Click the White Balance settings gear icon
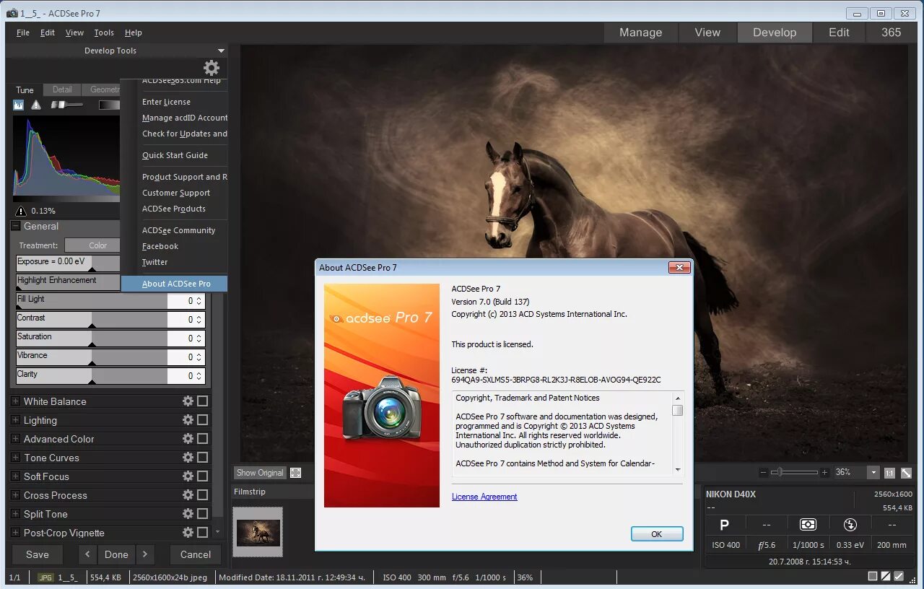 pyautogui.click(x=188, y=401)
